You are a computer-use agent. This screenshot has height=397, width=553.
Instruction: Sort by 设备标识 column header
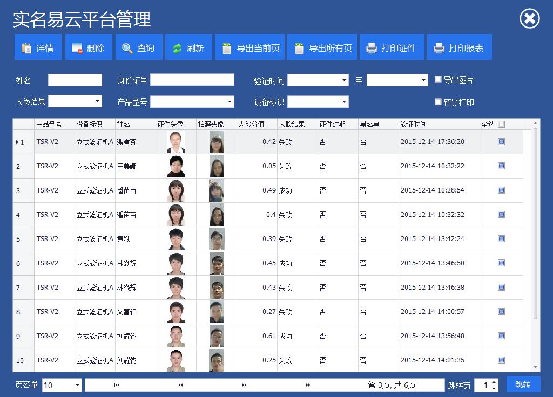(x=95, y=124)
